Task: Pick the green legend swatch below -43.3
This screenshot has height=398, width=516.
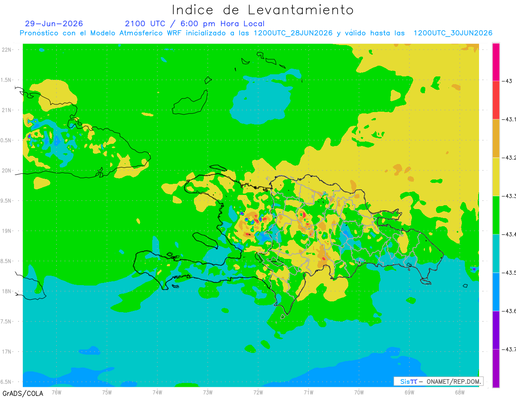Action: point(496,215)
